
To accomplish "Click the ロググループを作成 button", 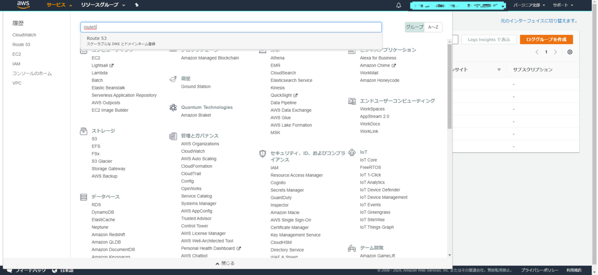I will tap(546, 40).
